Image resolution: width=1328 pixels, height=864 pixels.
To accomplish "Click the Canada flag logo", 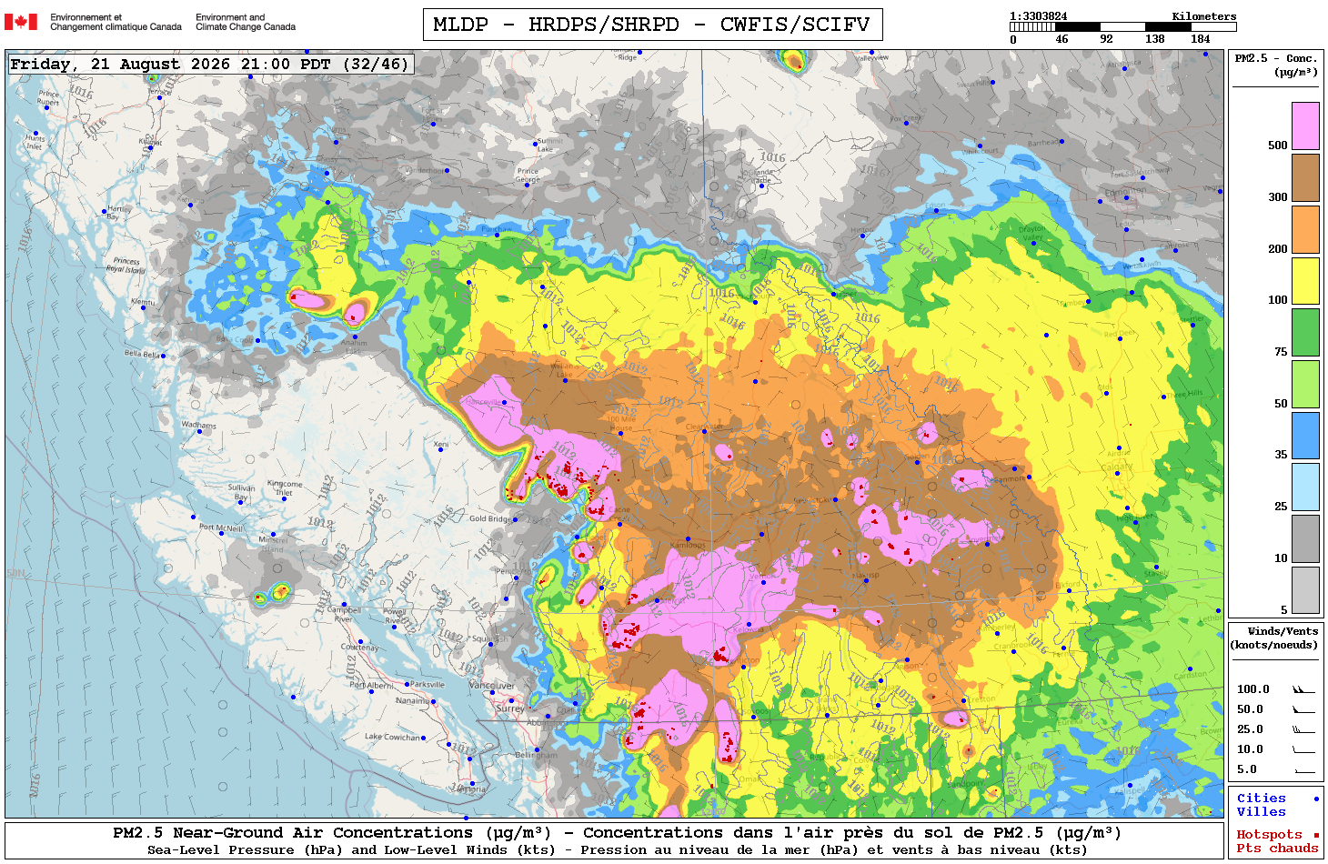I will 21,22.
